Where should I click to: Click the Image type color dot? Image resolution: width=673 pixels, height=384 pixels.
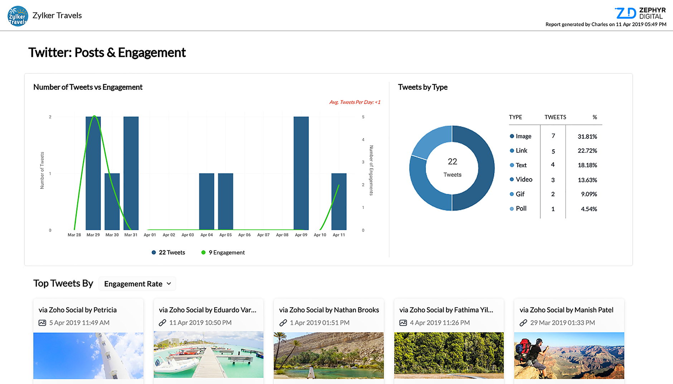pyautogui.click(x=512, y=136)
